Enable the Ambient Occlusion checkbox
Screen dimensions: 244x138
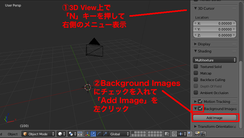click(x=196, y=93)
